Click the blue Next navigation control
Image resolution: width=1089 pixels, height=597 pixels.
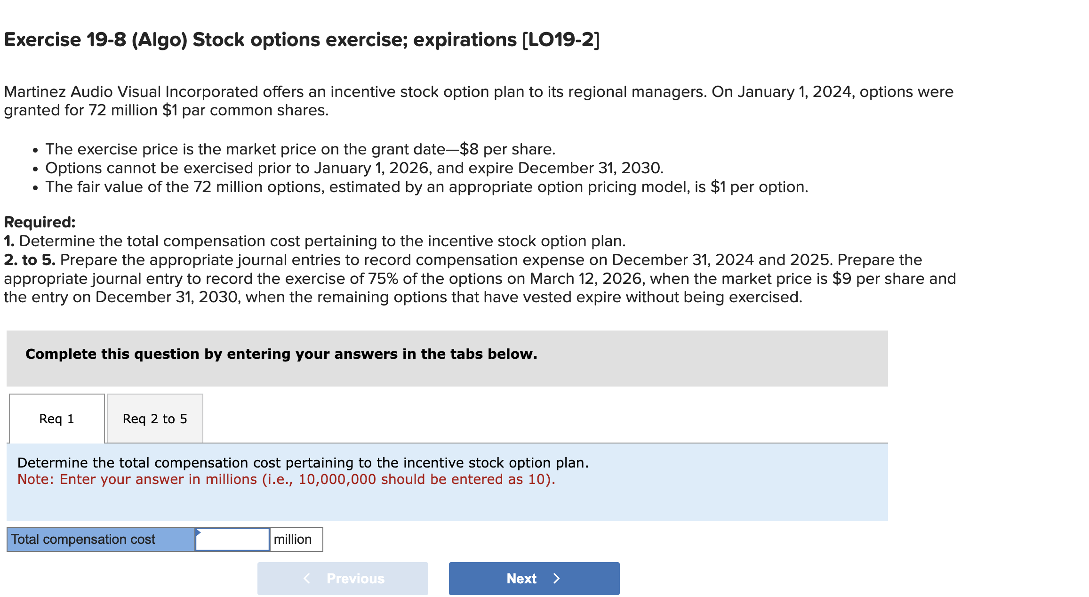click(533, 578)
